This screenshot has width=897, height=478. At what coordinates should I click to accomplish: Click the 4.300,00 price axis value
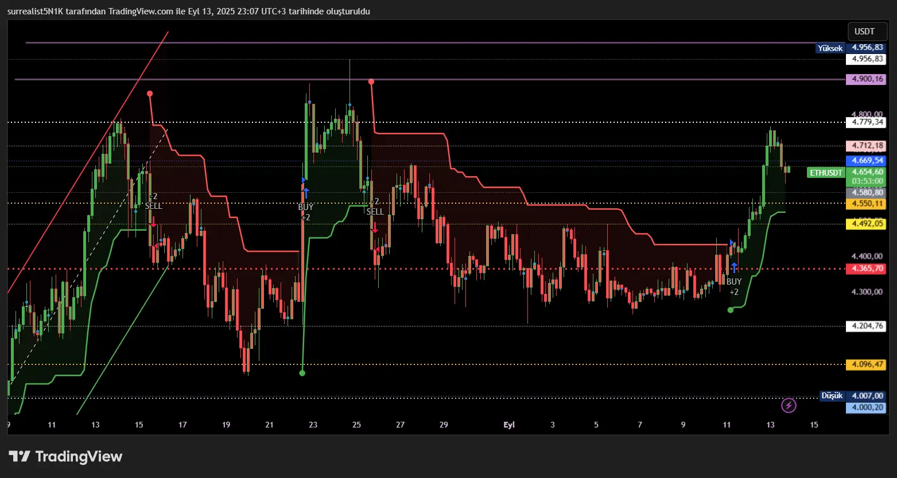pyautogui.click(x=867, y=292)
